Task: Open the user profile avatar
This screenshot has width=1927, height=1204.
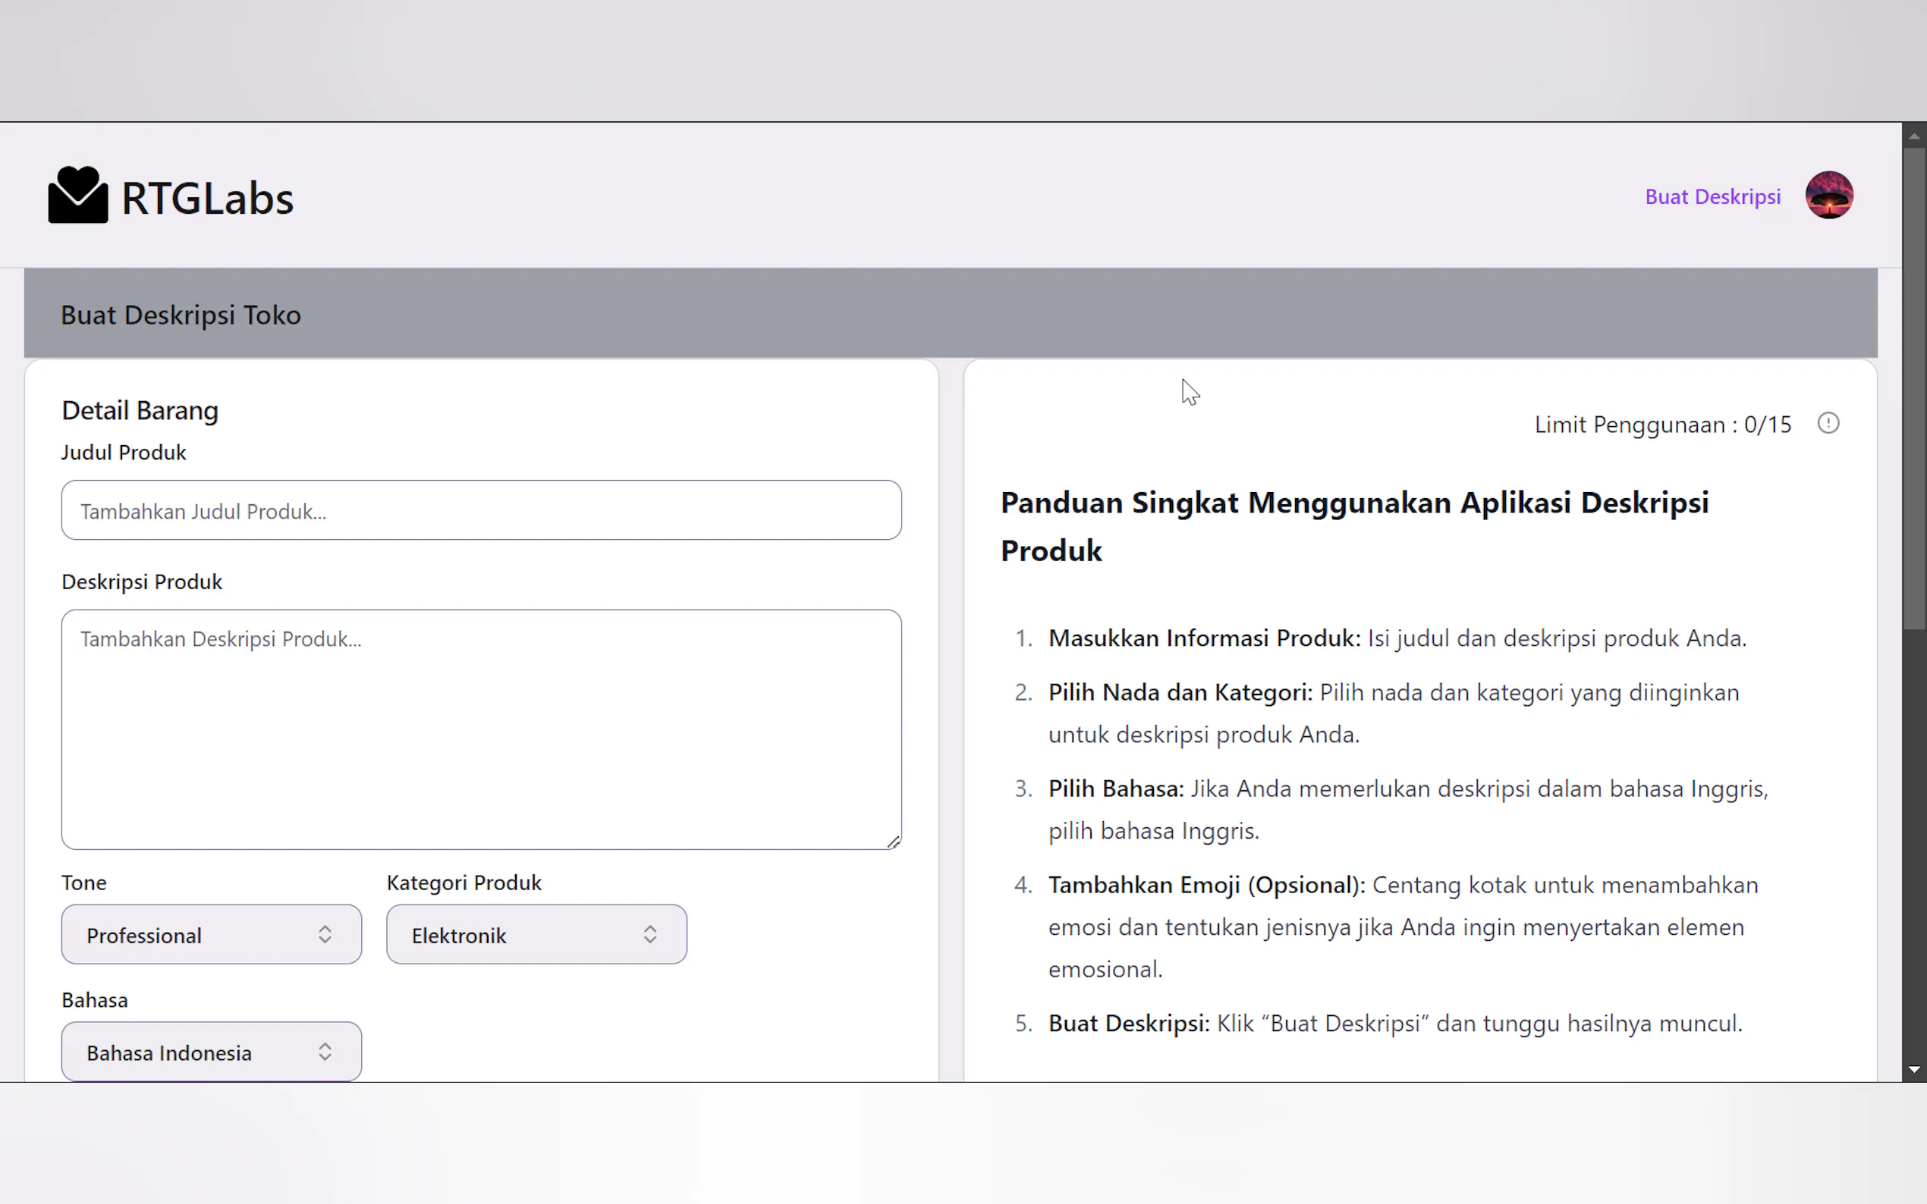Action: (x=1828, y=196)
